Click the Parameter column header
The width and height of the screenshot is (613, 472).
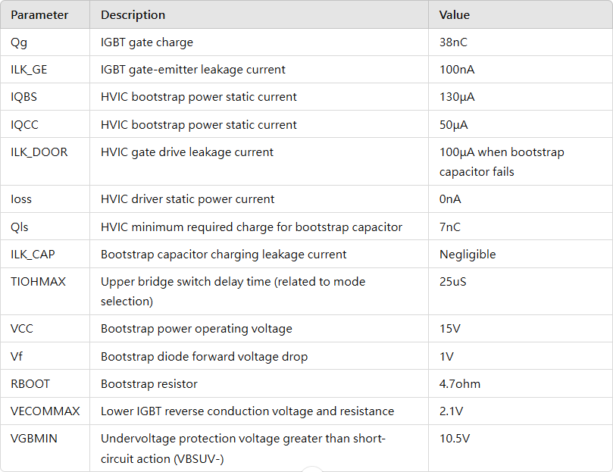[39, 15]
